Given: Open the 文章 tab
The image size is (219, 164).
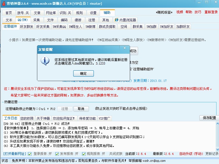Looking at the screenshot, I should (37, 13).
